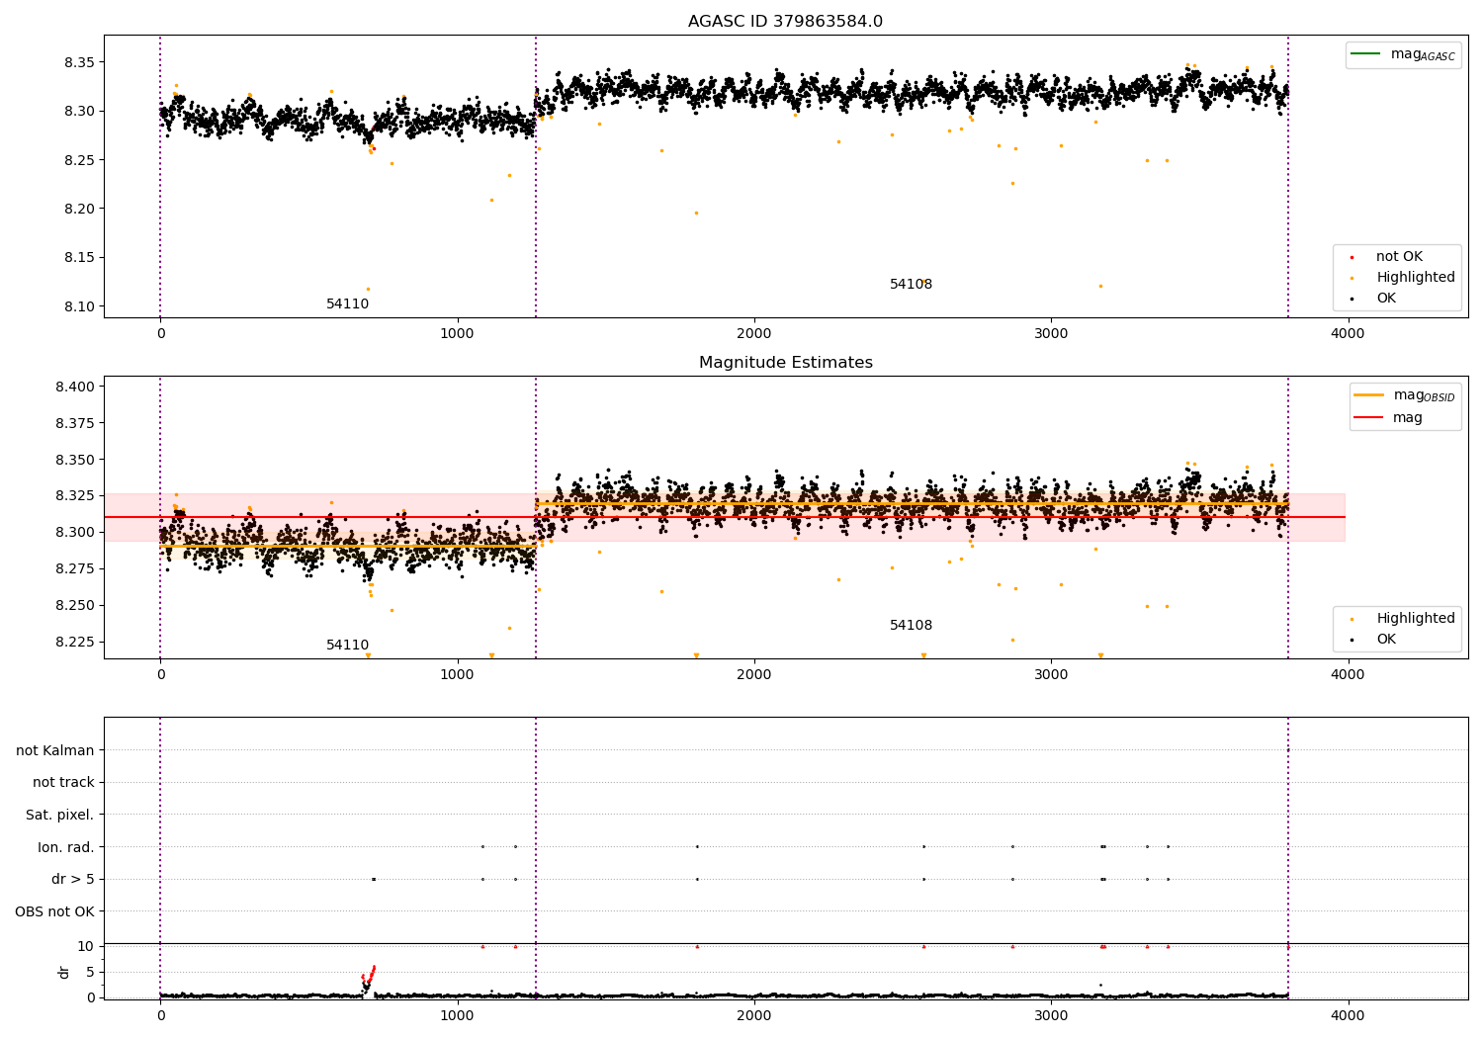The height and width of the screenshot is (1038, 1483).
Task: Click the "10" tick on the dr axis
Action: click(x=86, y=946)
